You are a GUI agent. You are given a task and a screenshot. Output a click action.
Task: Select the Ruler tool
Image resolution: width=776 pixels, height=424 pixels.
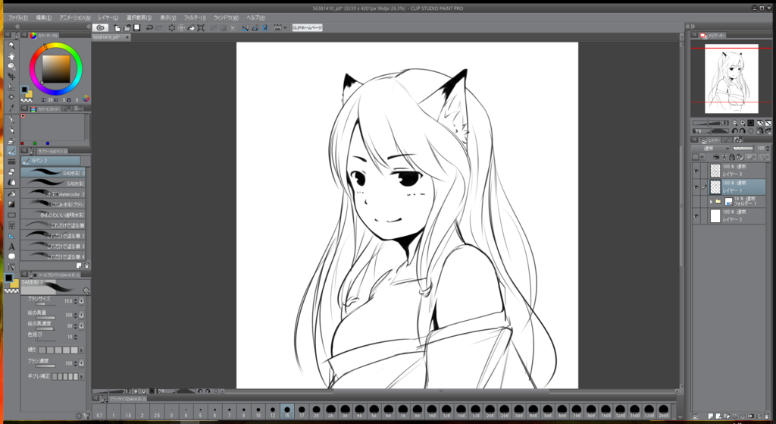click(11, 236)
